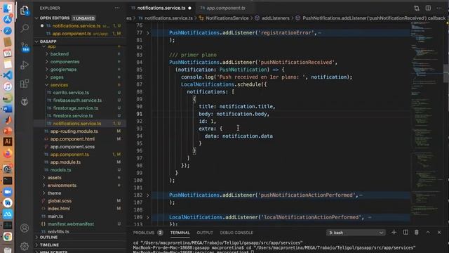Viewport: 449px width, 253px height.
Task: Open global.scss file in tree
Action: click(x=59, y=201)
